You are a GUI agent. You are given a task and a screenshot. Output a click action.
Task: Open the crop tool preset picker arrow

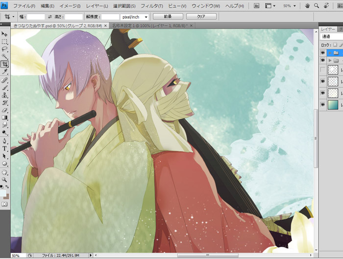(x=13, y=17)
